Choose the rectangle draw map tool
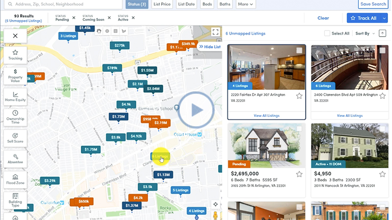The image size is (392, 220). coord(116,31)
